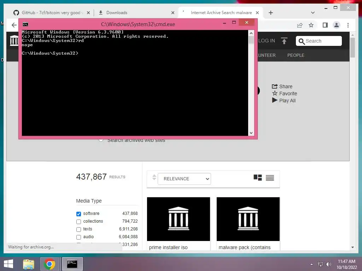Uncheck the software media type checkbox
This screenshot has width=362, height=271.
[79, 214]
